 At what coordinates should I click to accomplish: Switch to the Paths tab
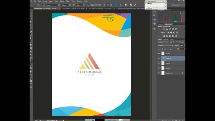click(172, 39)
